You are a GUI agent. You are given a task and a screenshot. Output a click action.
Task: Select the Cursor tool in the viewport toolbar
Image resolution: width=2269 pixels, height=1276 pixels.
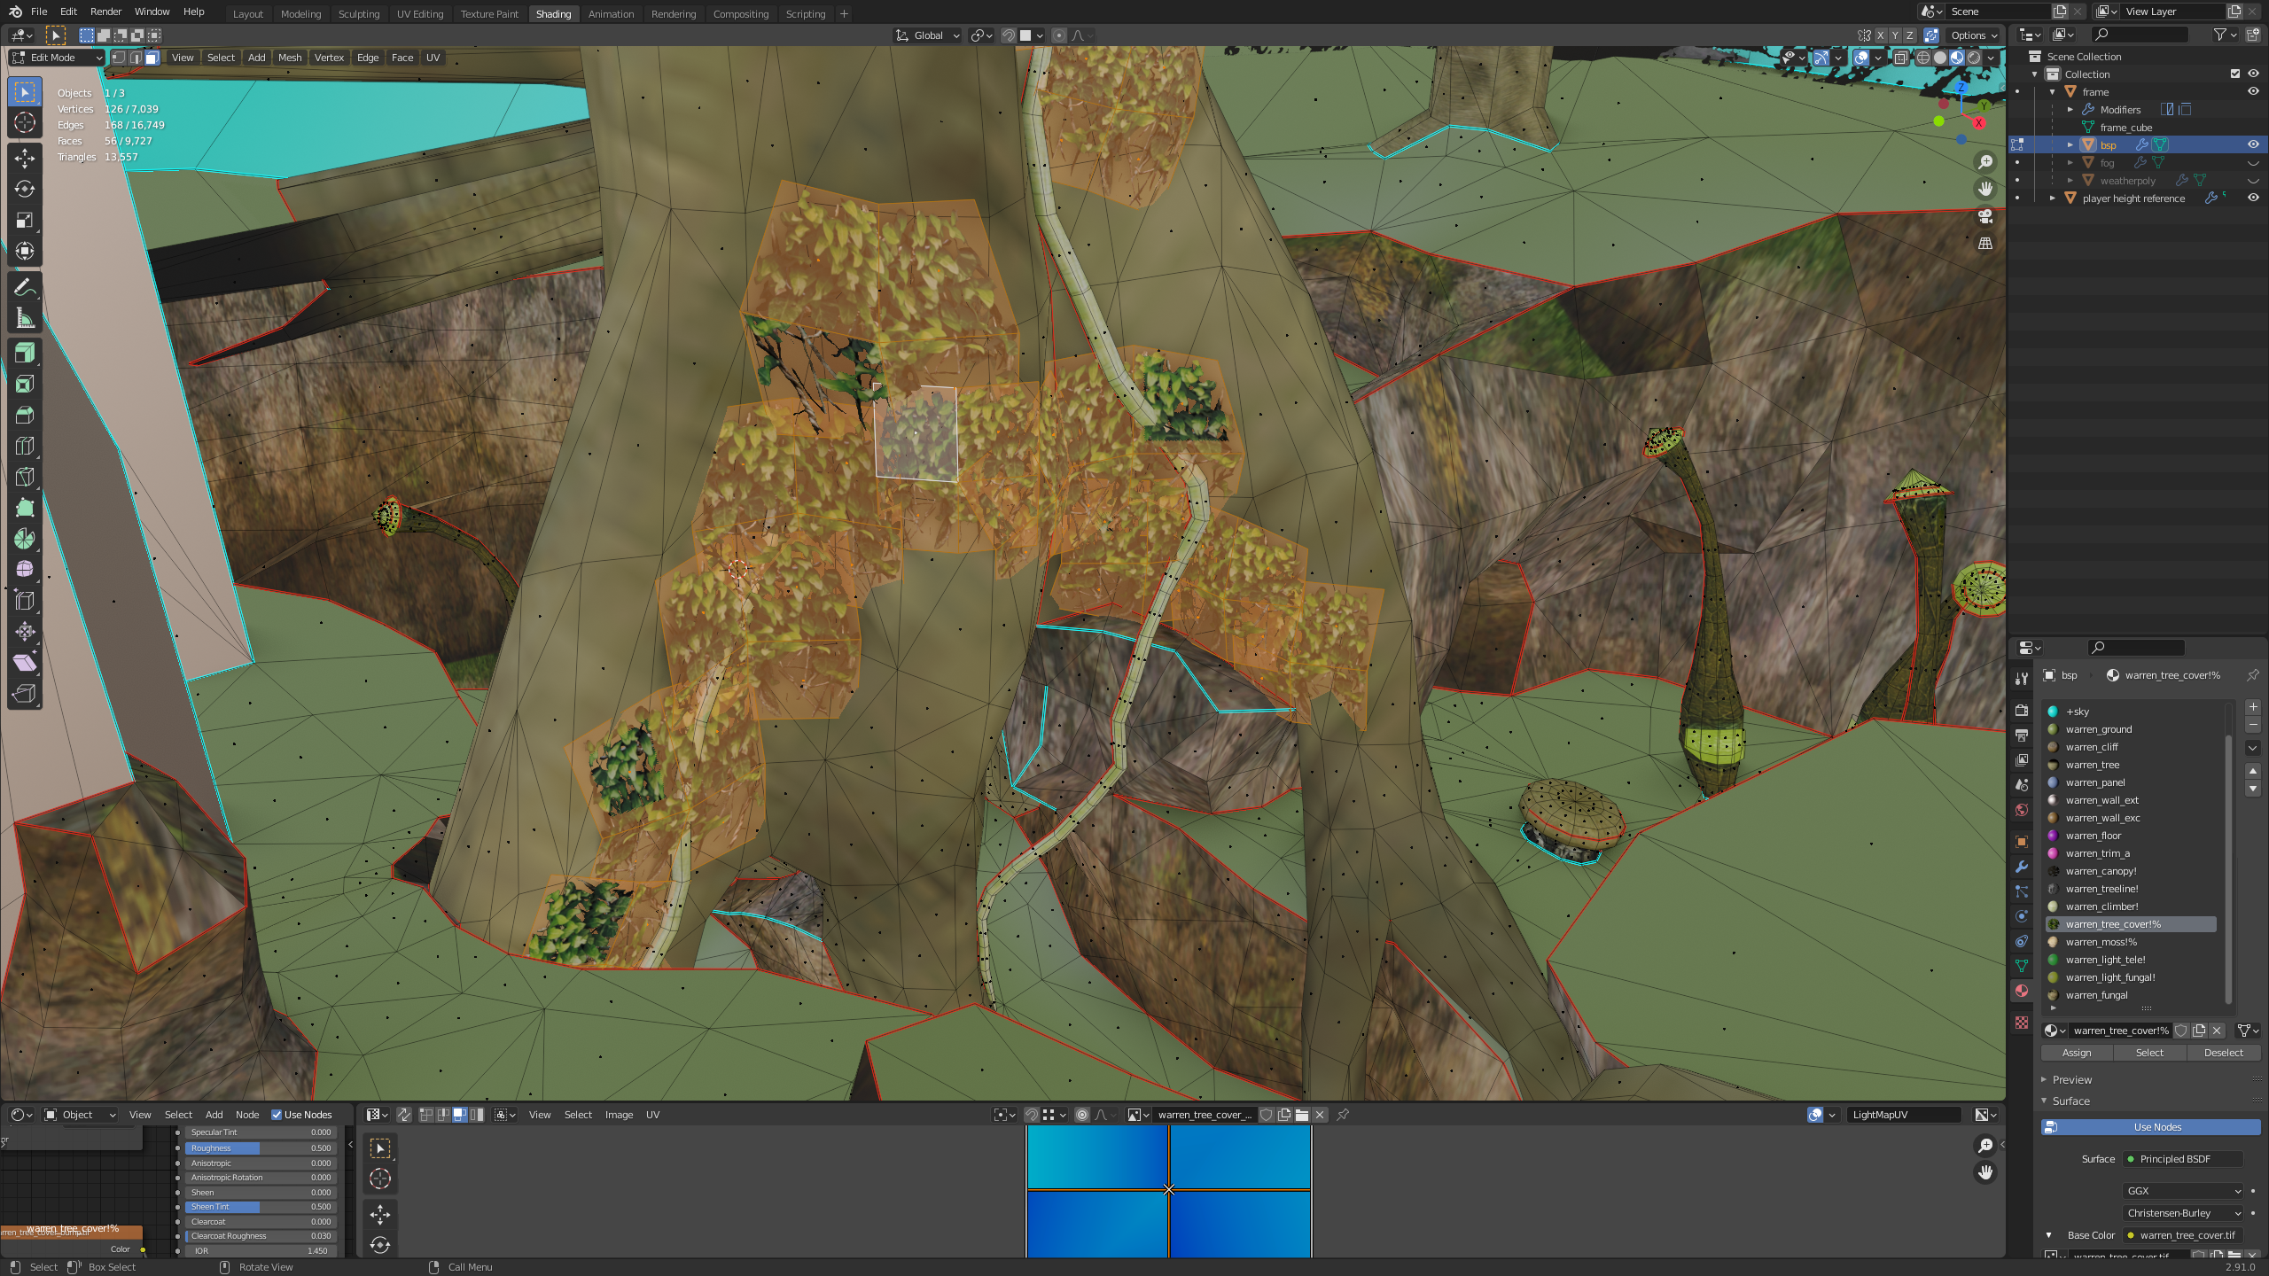[x=25, y=123]
